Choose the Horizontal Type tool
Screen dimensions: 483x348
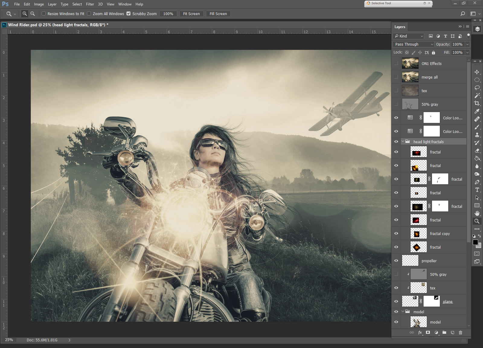[477, 190]
